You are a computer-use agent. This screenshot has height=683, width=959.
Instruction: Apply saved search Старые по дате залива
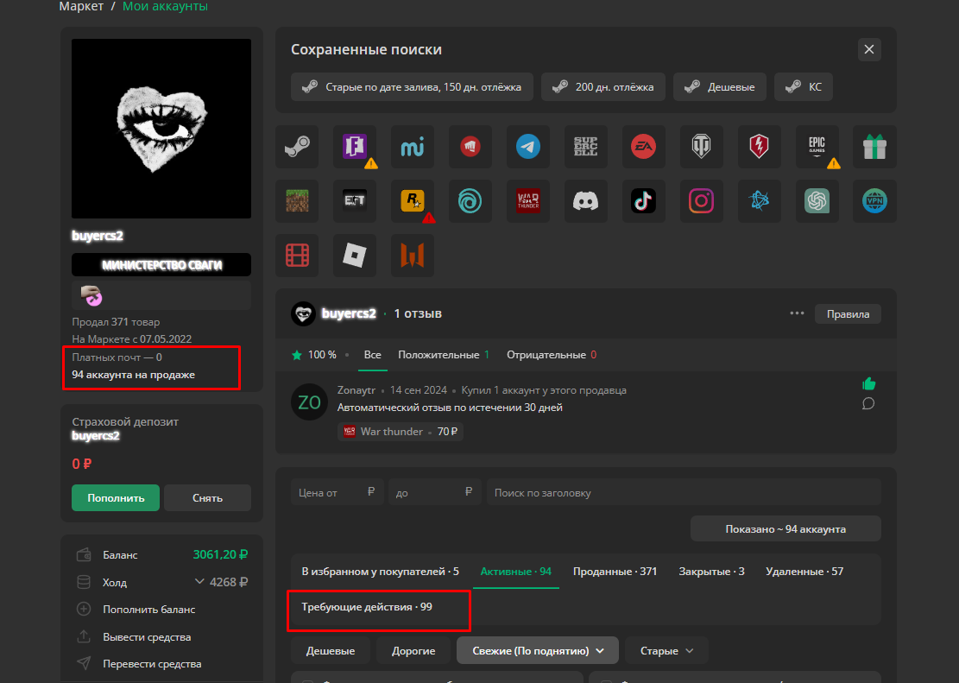click(x=413, y=87)
